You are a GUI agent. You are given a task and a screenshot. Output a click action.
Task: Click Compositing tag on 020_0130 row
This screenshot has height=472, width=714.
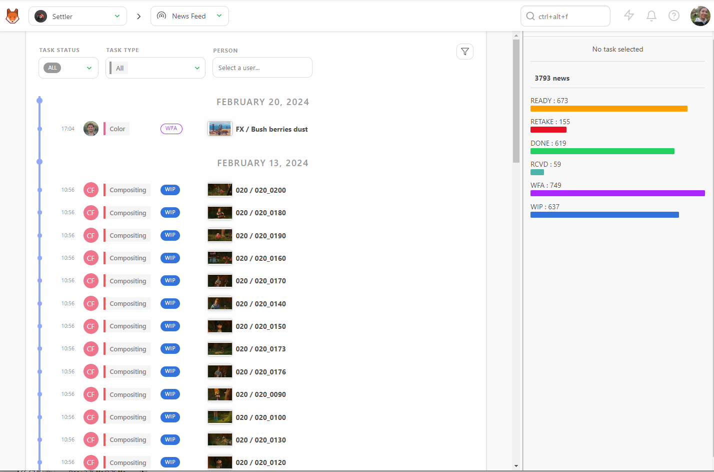tap(127, 439)
